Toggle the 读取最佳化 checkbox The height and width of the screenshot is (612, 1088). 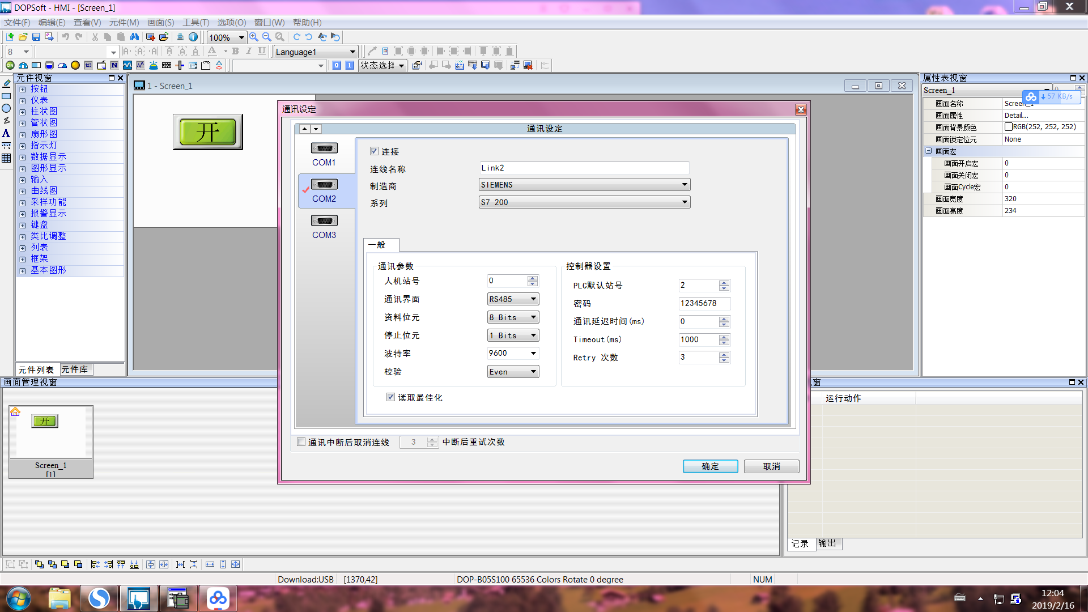pyautogui.click(x=390, y=397)
